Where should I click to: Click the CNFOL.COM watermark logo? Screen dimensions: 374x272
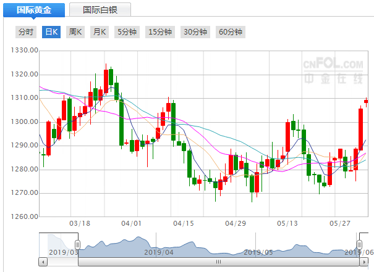tap(333, 68)
